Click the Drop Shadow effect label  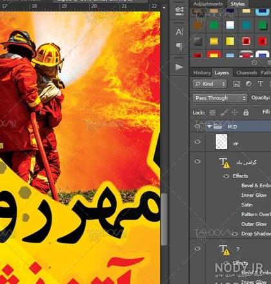(x=256, y=234)
